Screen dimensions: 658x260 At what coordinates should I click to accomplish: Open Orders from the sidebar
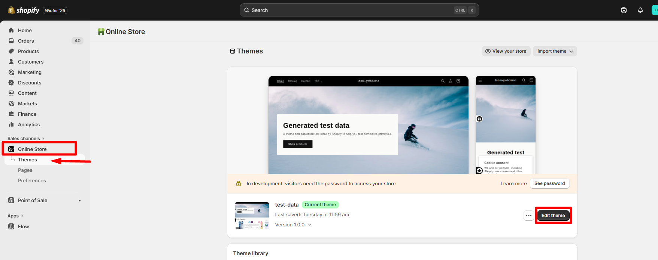click(26, 41)
